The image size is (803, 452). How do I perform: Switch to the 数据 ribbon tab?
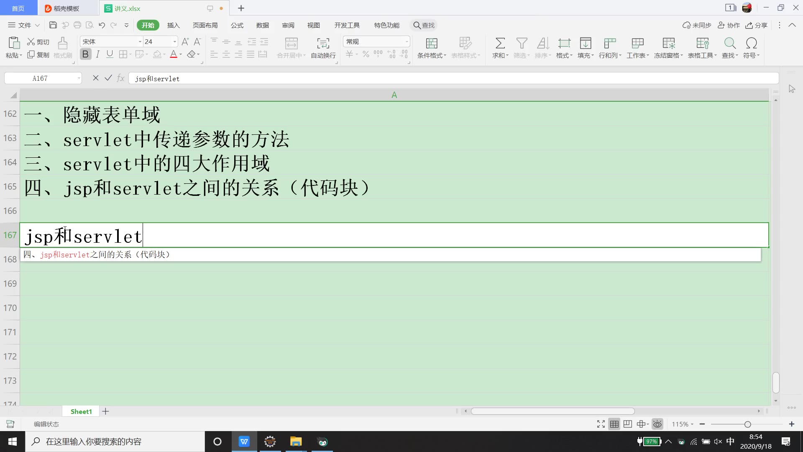pos(262,25)
